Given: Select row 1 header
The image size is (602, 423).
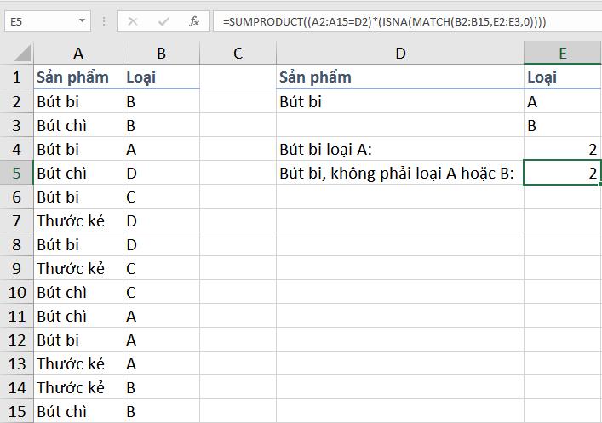Looking at the screenshot, I should 16,77.
